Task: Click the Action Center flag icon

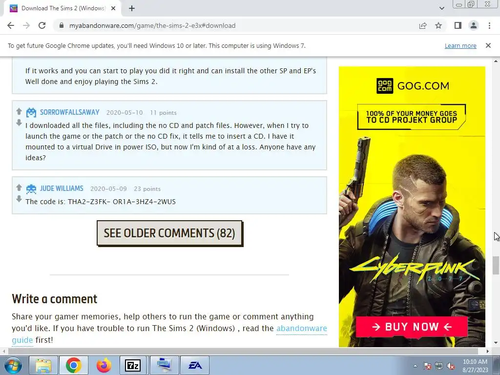Action: click(427, 366)
